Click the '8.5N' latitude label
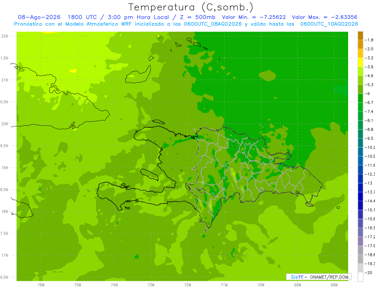 tap(4, 190)
